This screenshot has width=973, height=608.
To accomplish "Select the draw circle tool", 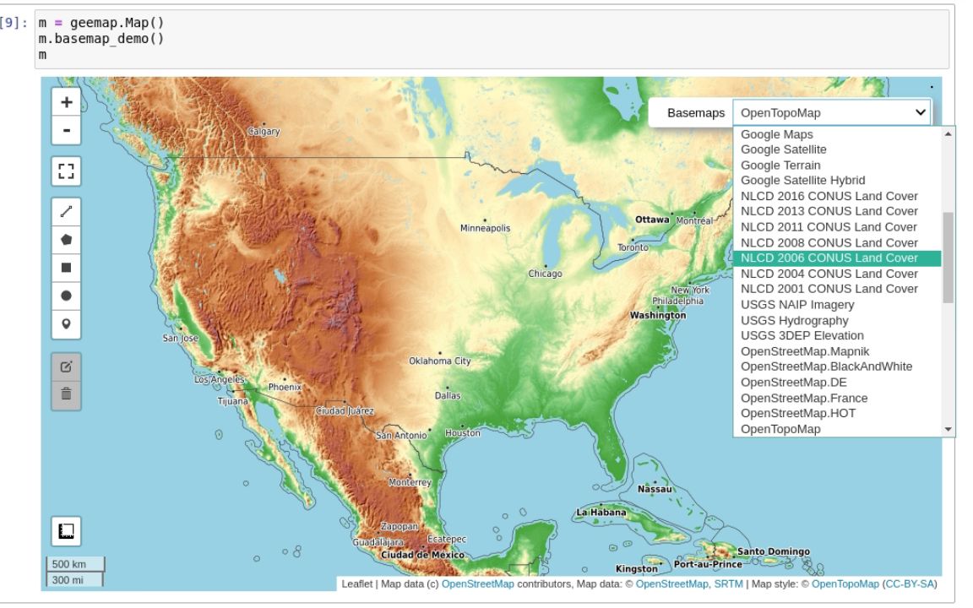I will pos(66,296).
